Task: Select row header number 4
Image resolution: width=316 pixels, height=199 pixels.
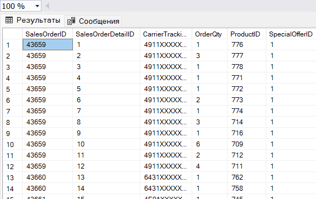Action: pos(13,78)
